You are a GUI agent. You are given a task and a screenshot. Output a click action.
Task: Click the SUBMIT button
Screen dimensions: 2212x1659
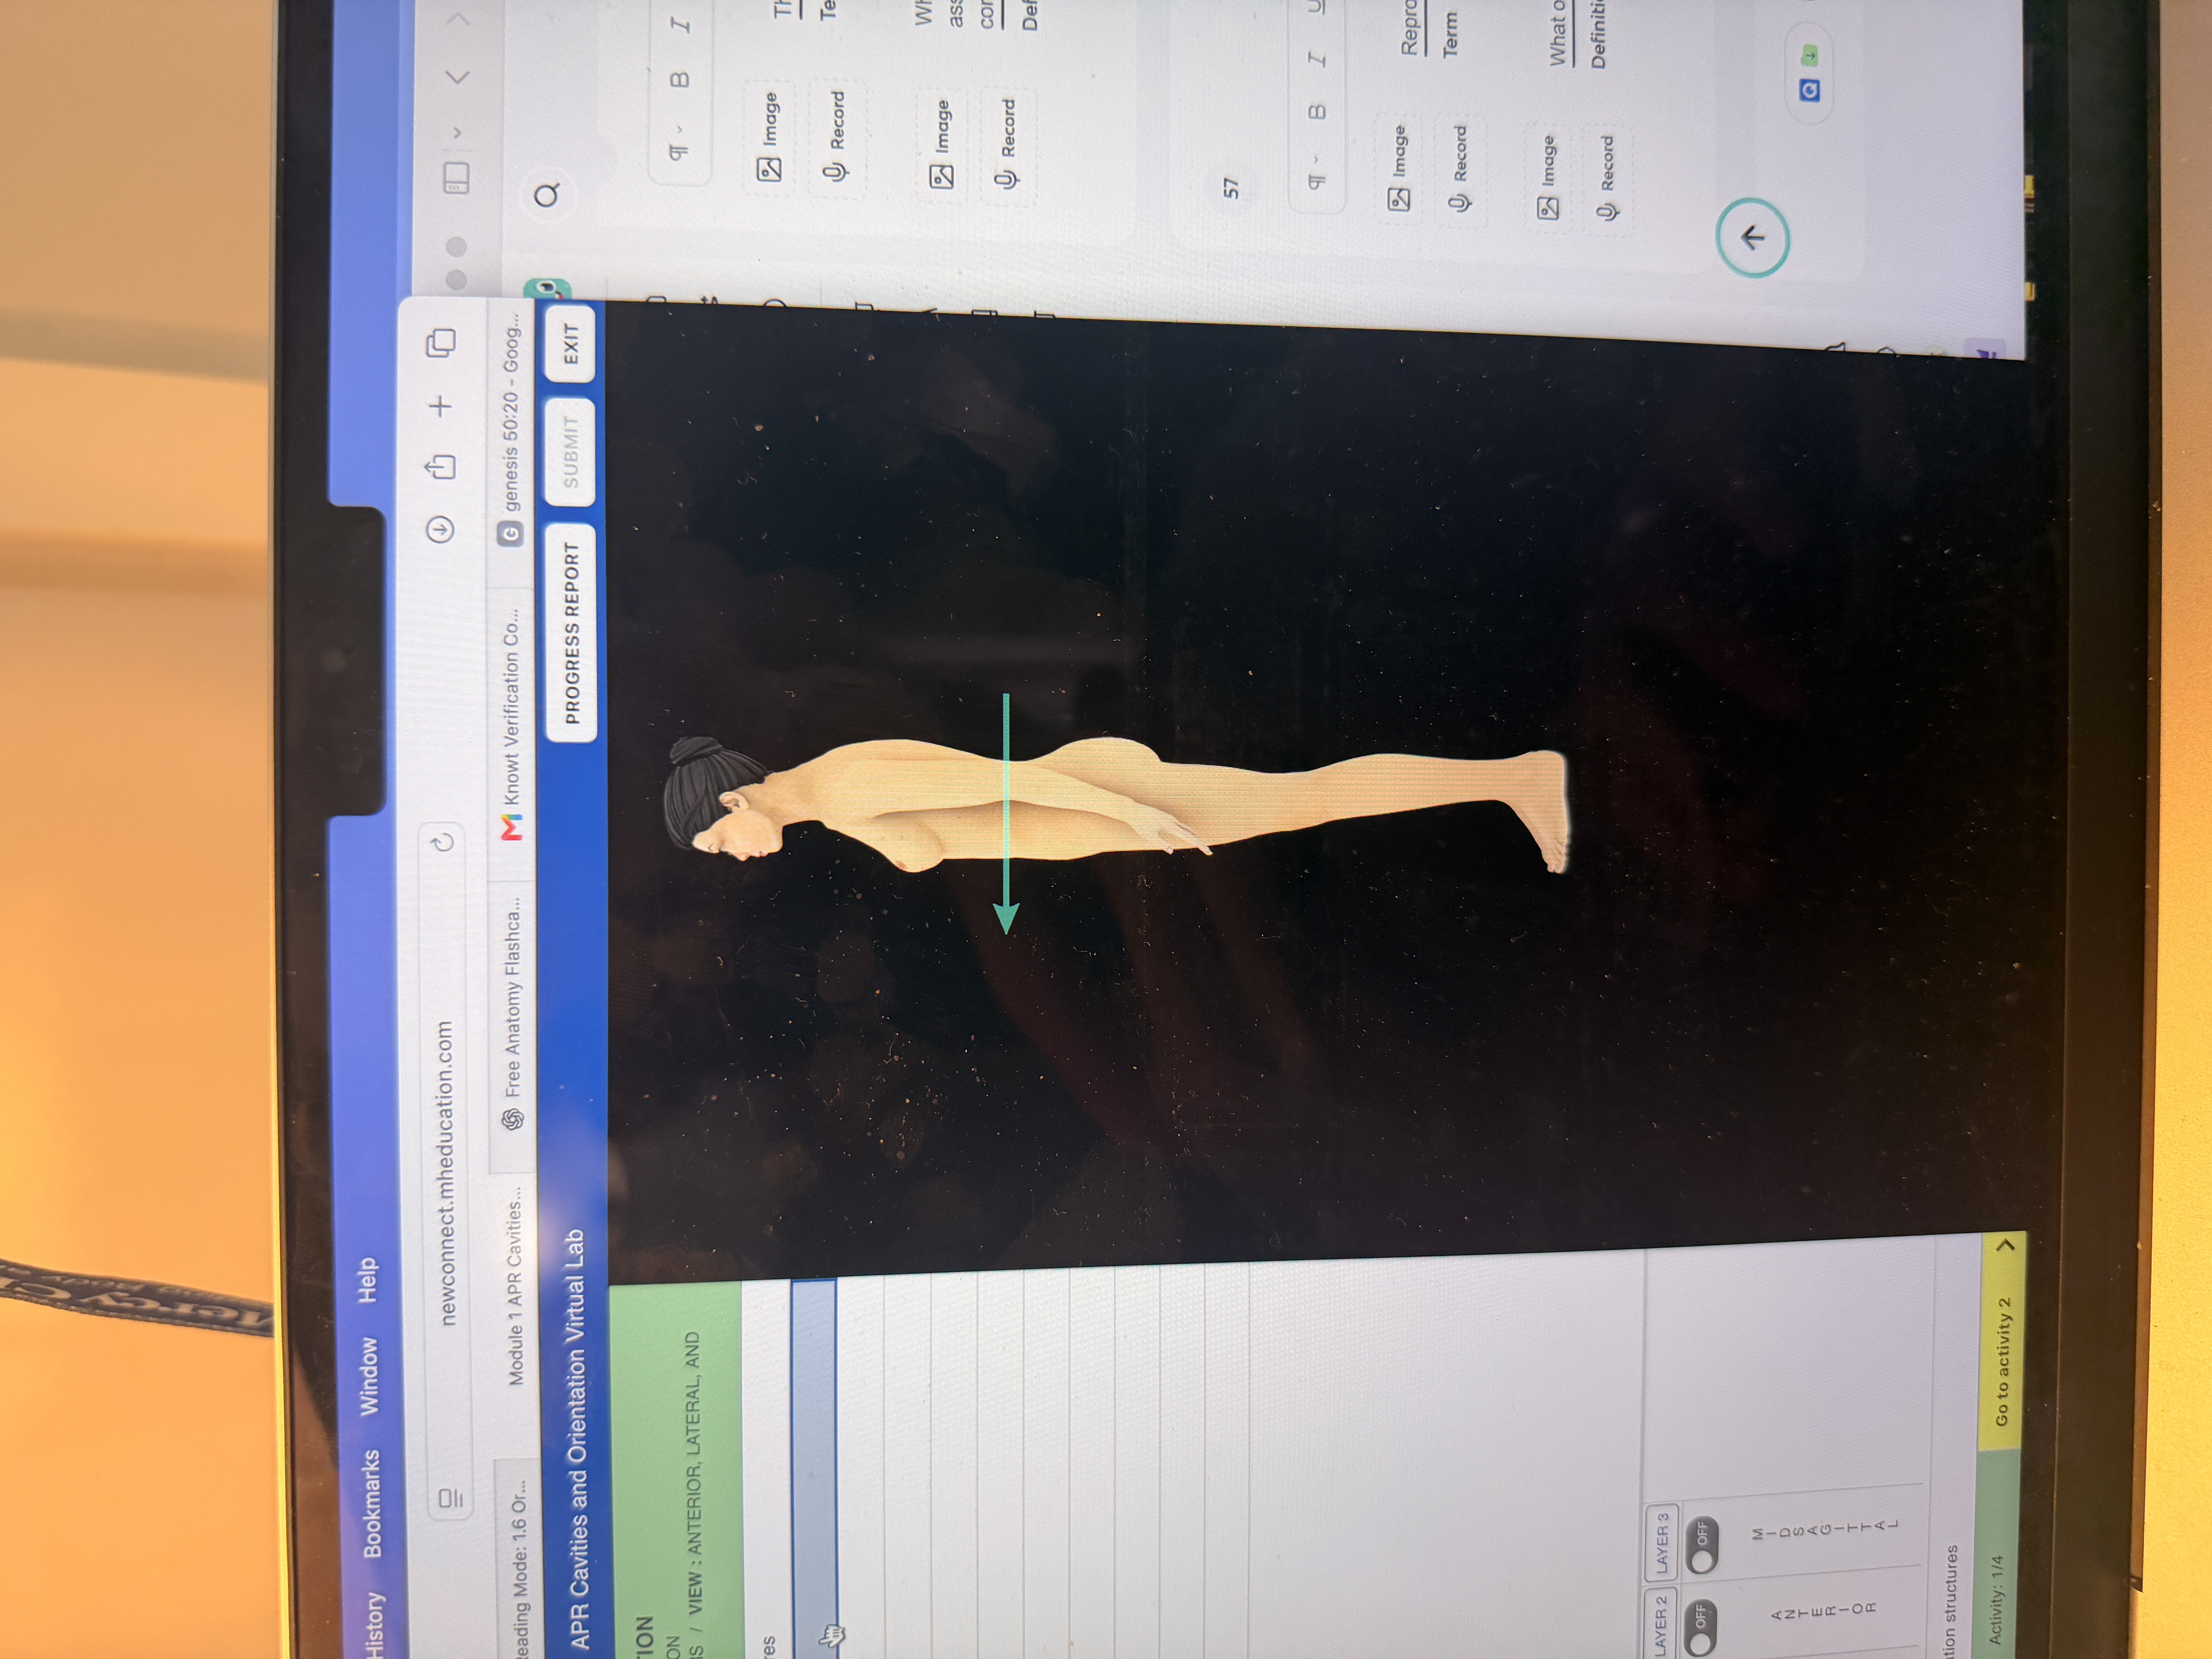571,452
